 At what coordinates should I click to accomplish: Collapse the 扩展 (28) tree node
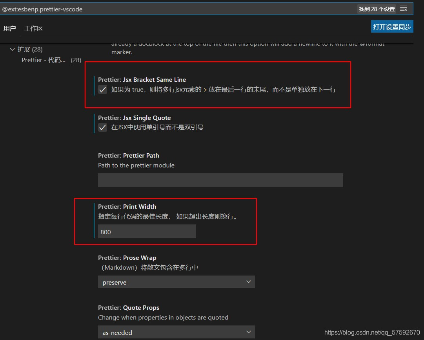[12, 49]
